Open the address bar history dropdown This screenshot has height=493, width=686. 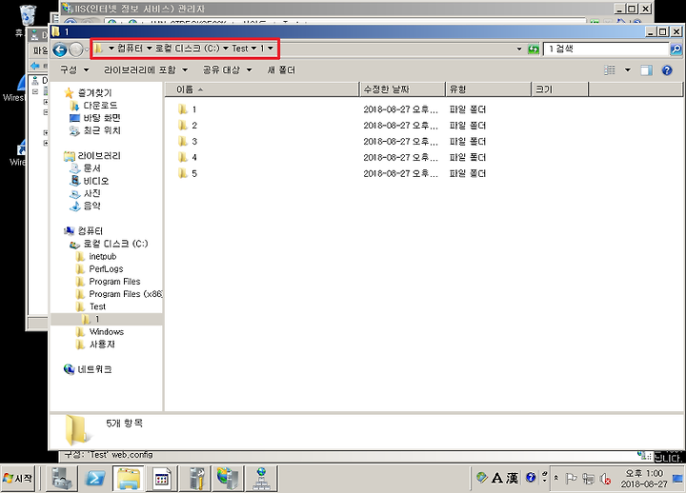(x=519, y=49)
